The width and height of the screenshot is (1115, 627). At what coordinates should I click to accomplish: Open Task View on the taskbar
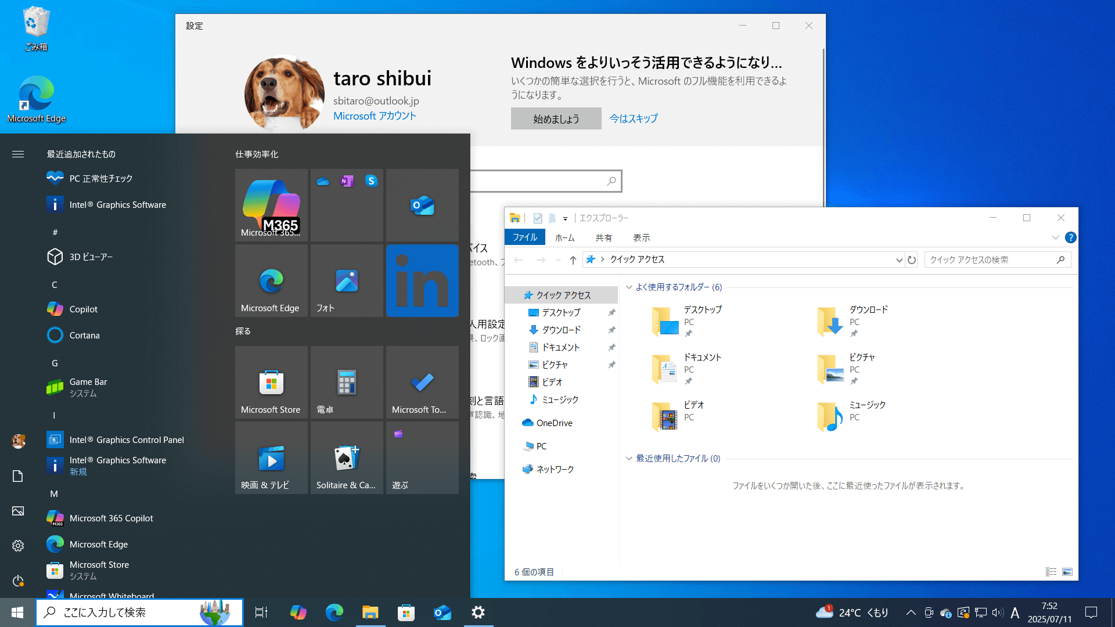pyautogui.click(x=261, y=612)
